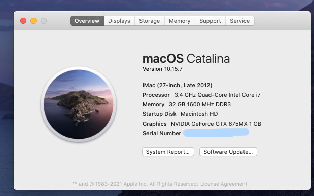Click the 3.4 GHz Quad-Core Intel Core i7 value

[218, 95]
